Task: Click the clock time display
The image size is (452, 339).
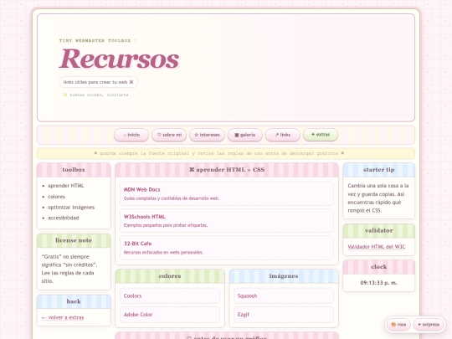Action: point(379,283)
